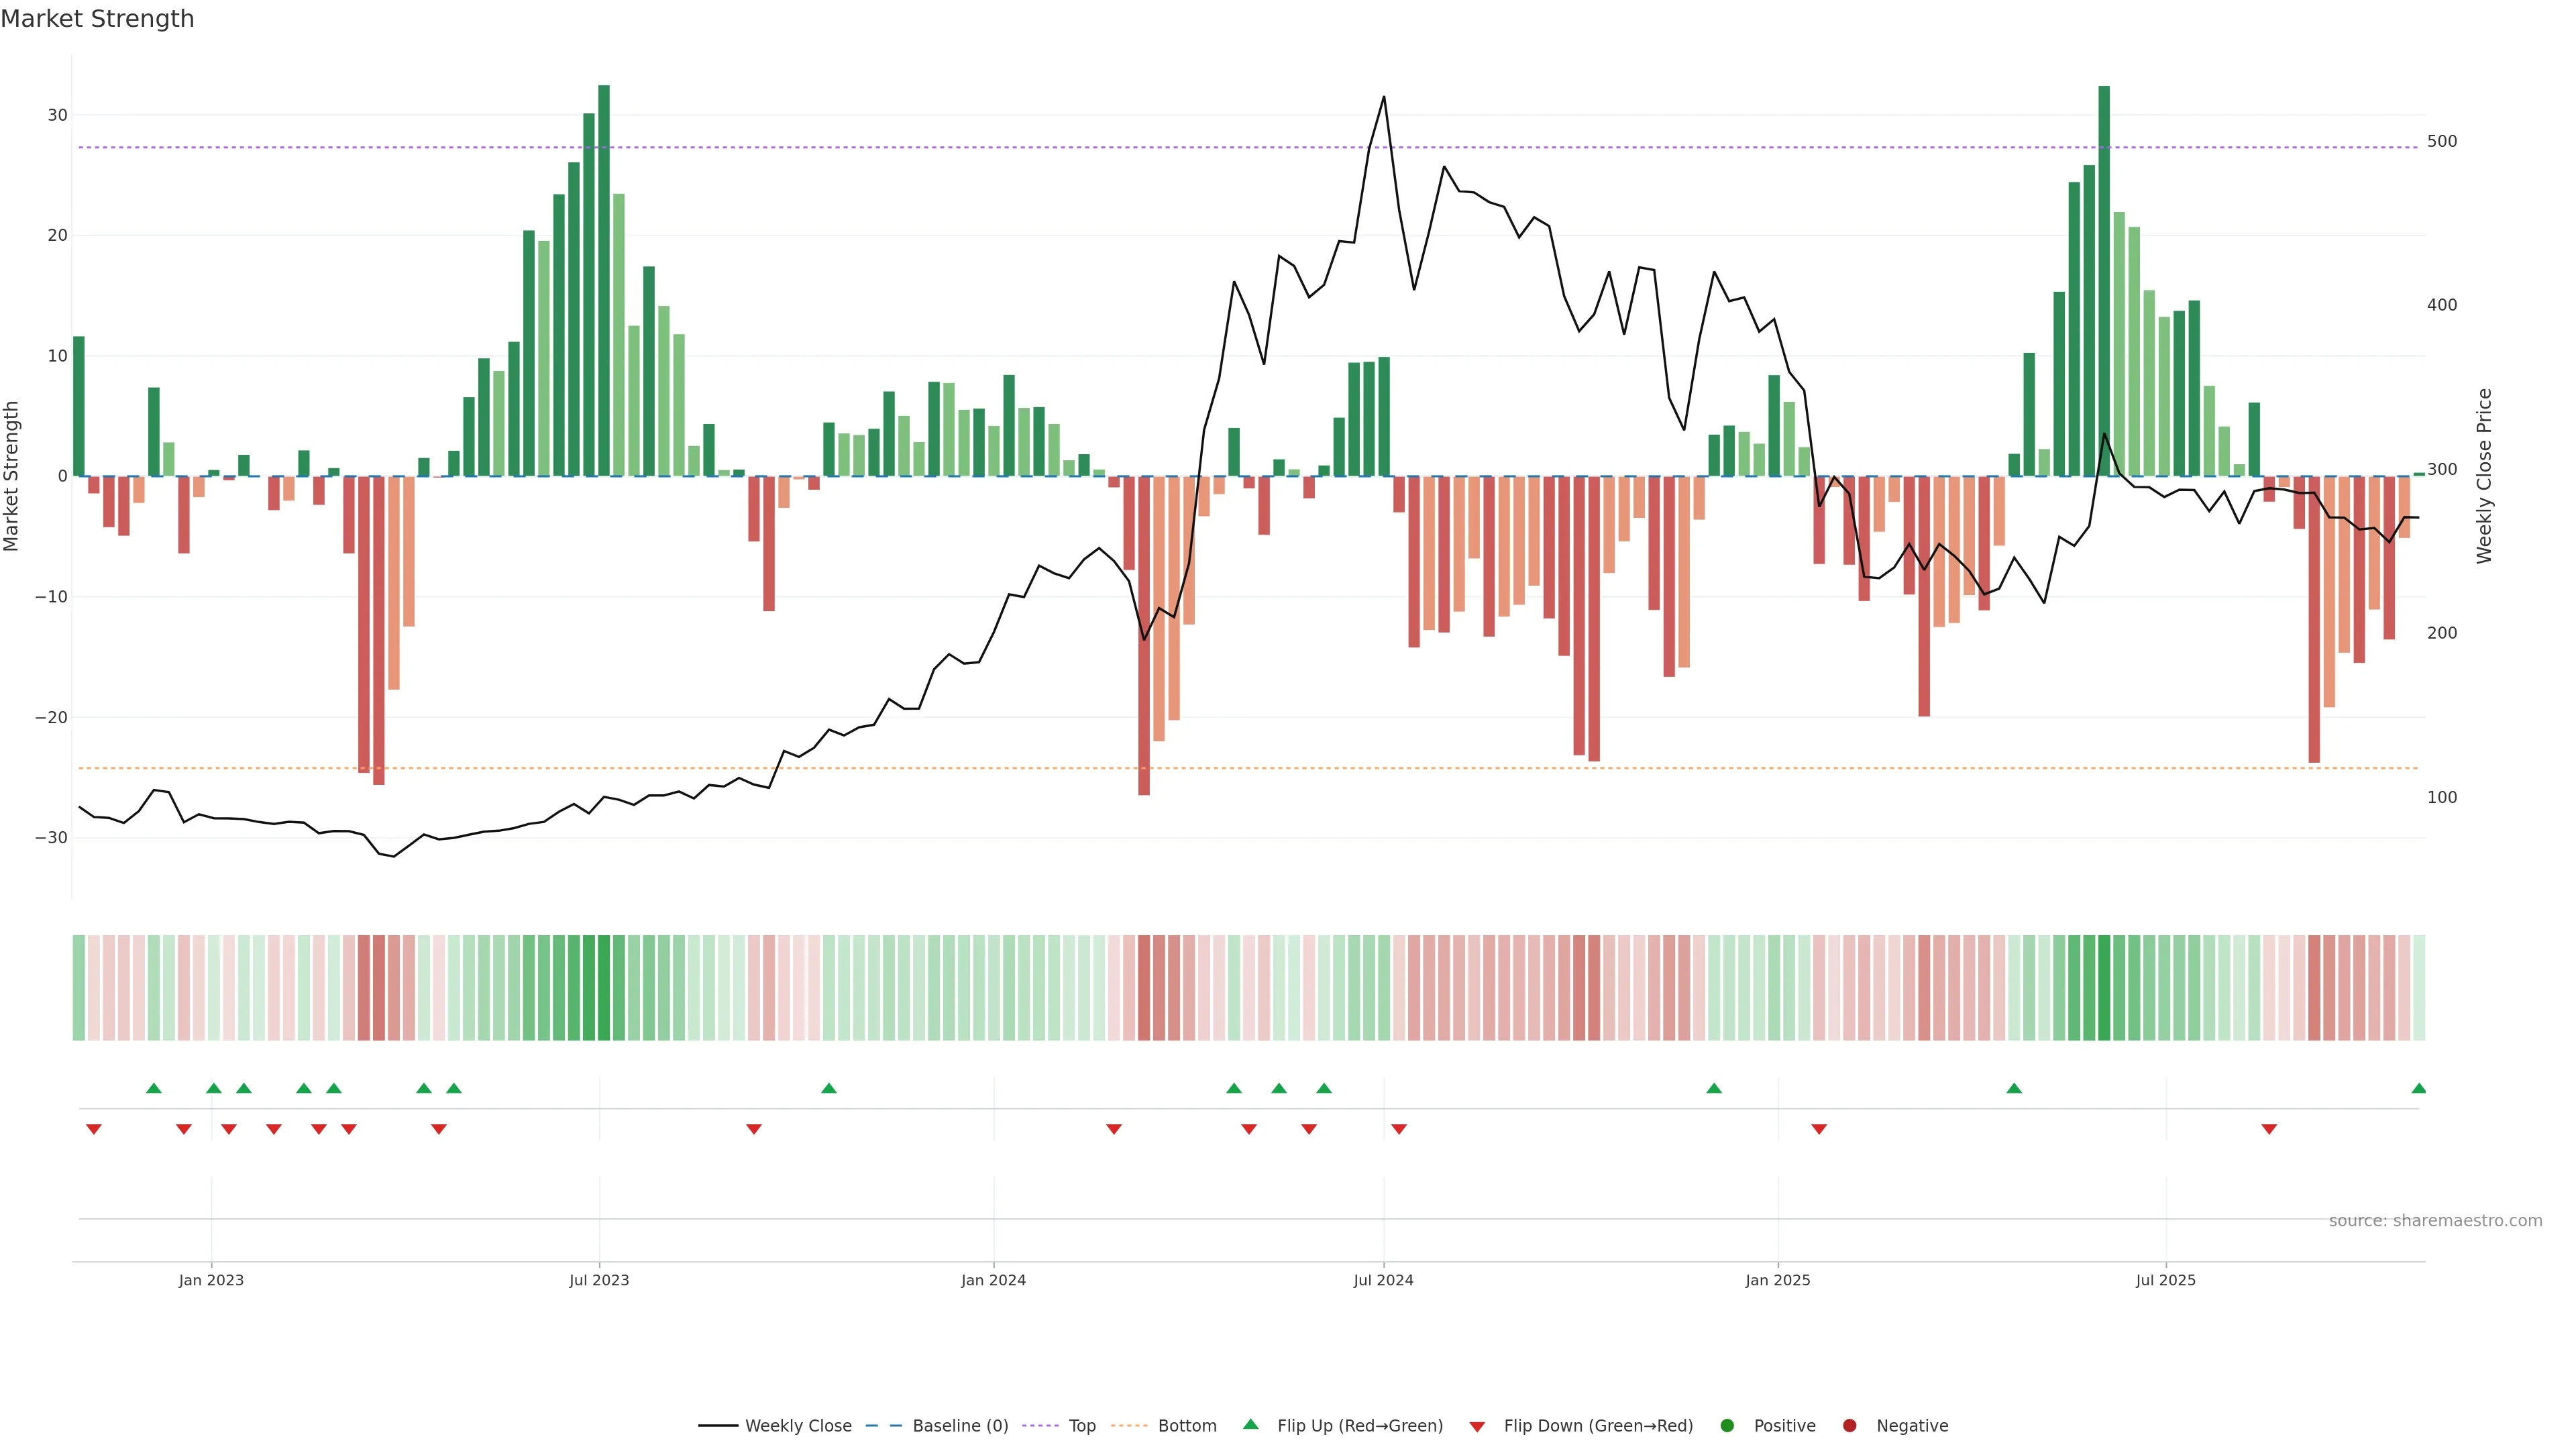
Task: Click the last red flip-down marker after Jul 2025
Action: 2269,1129
